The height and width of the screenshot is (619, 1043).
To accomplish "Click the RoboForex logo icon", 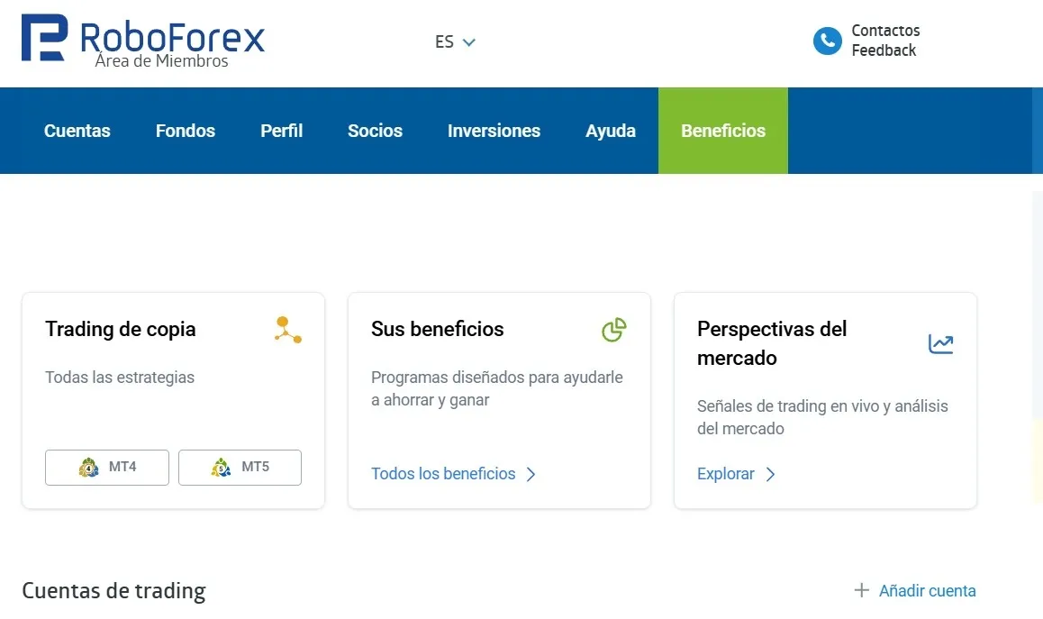I will coord(44,38).
